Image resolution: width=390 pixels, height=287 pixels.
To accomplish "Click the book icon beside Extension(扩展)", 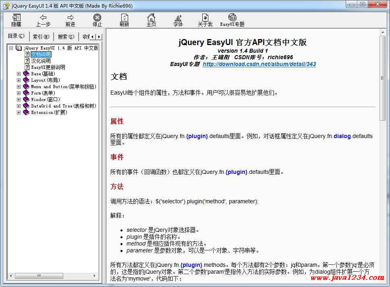I will pyautogui.click(x=26, y=112).
